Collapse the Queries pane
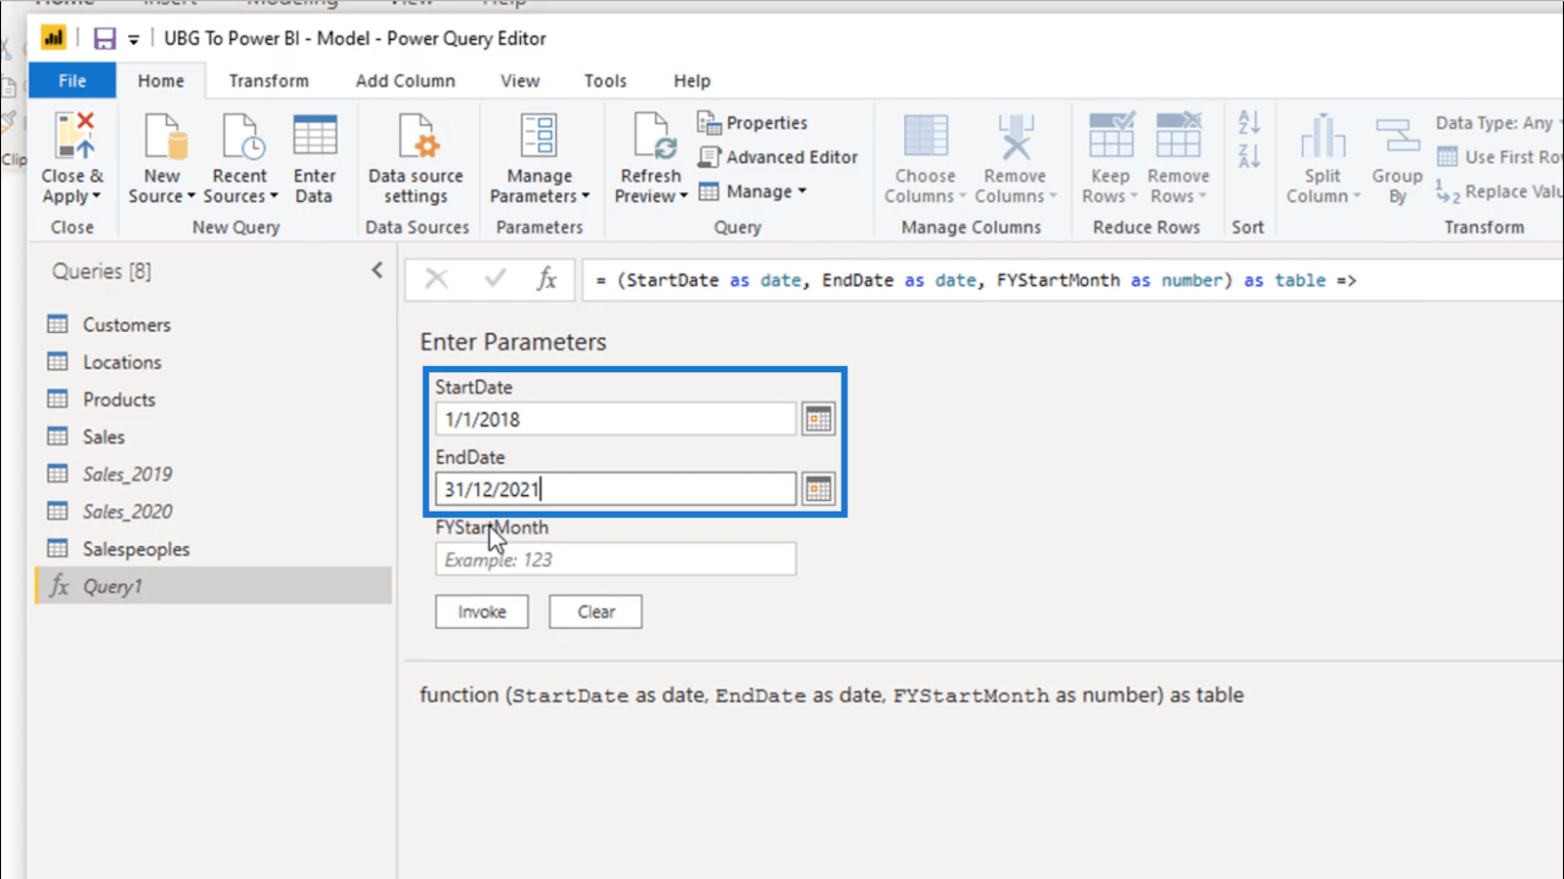The image size is (1564, 879). coord(377,271)
